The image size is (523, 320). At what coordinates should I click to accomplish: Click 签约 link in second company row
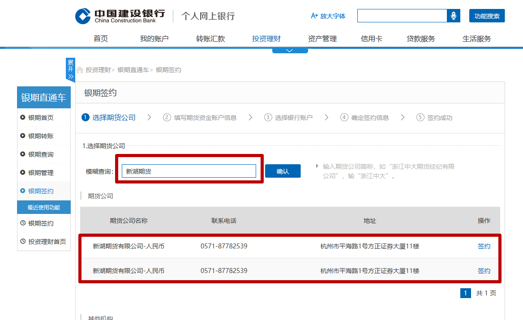[x=484, y=271]
